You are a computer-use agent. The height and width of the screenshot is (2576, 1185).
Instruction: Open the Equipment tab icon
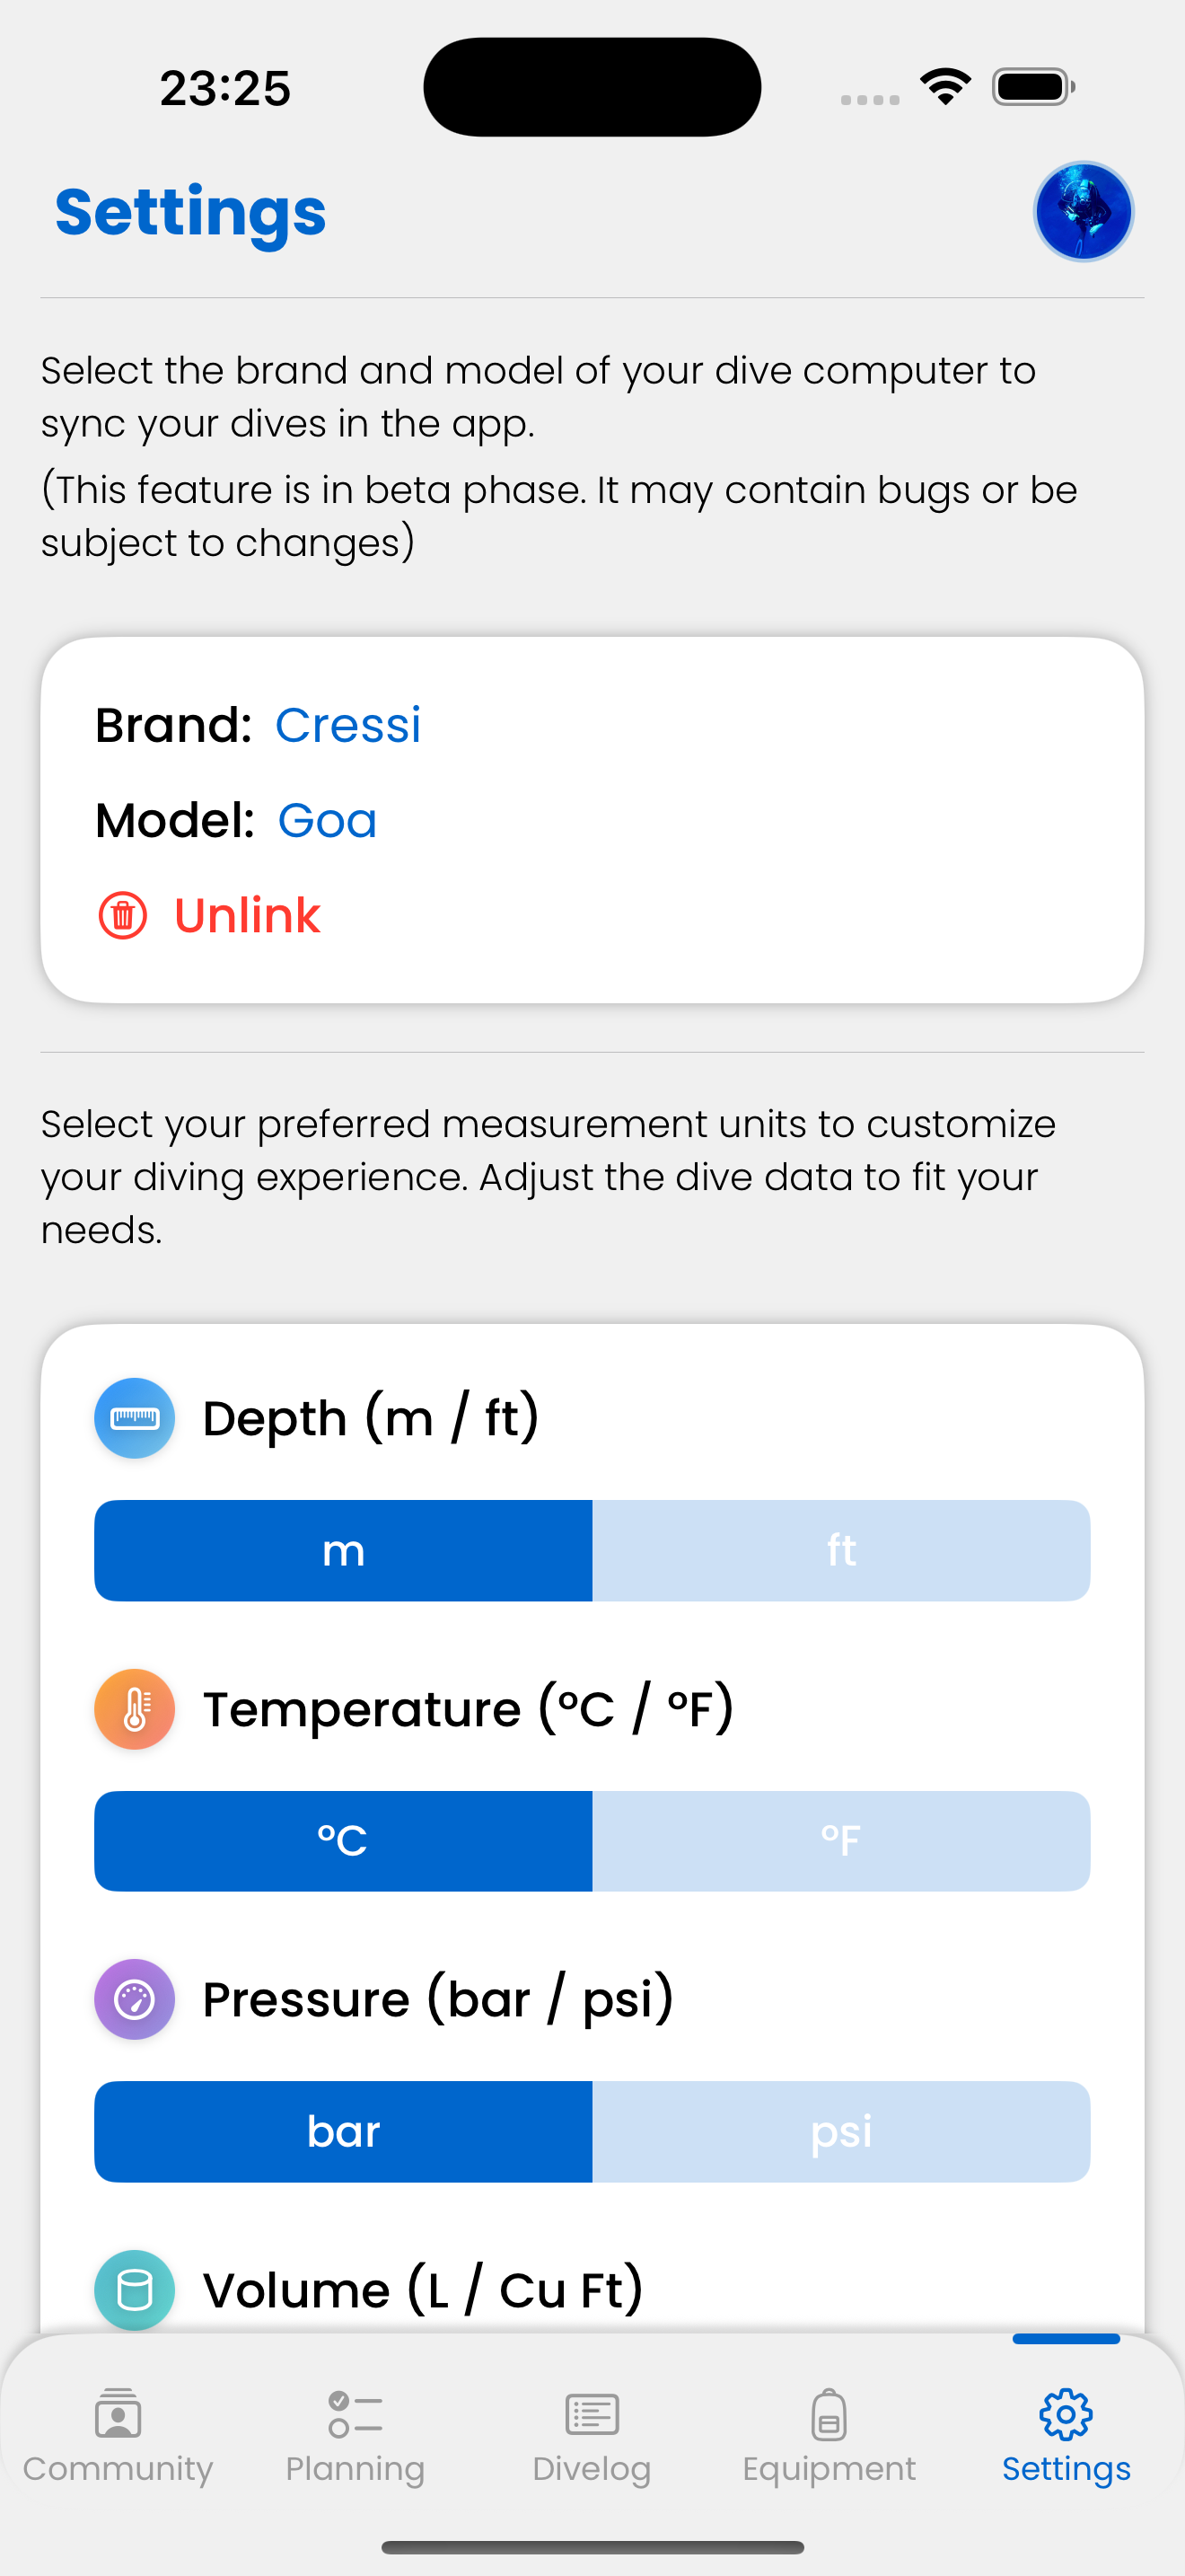[x=829, y=2415]
